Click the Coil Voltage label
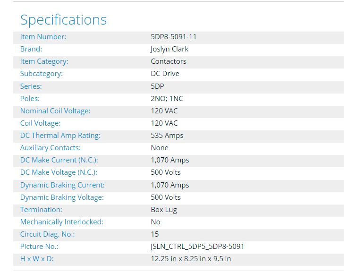 (x=40, y=123)
